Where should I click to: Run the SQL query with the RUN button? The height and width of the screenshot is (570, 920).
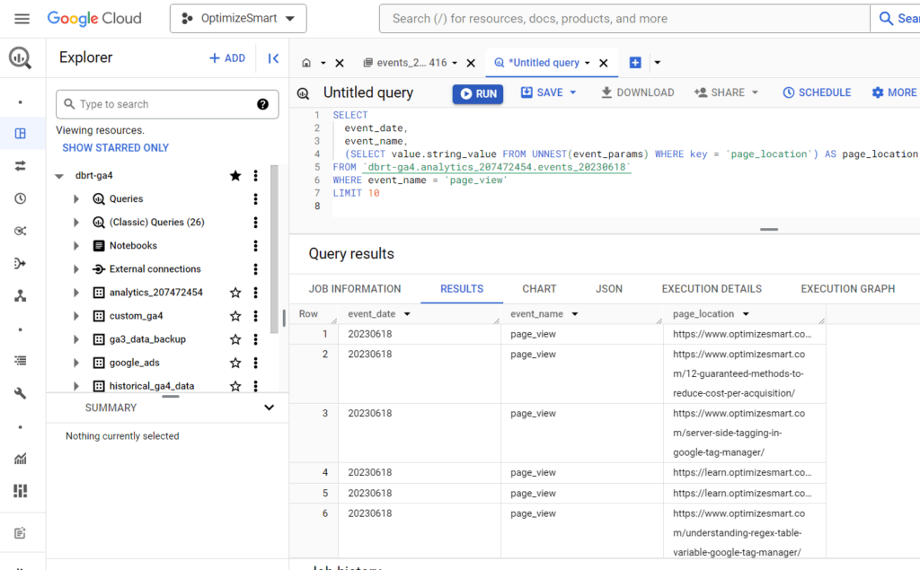[477, 92]
